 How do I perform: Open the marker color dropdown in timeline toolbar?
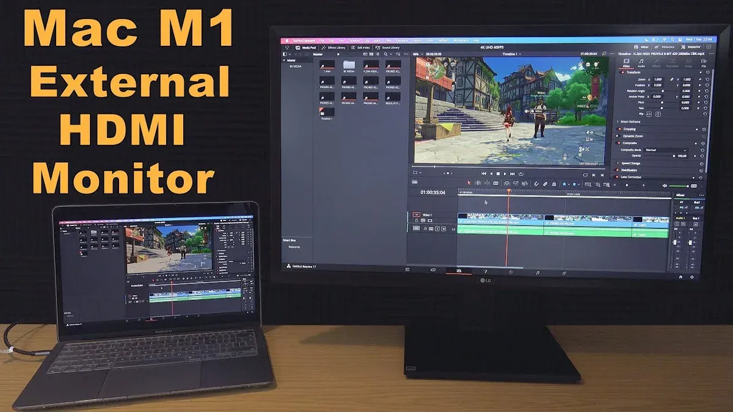578,183
